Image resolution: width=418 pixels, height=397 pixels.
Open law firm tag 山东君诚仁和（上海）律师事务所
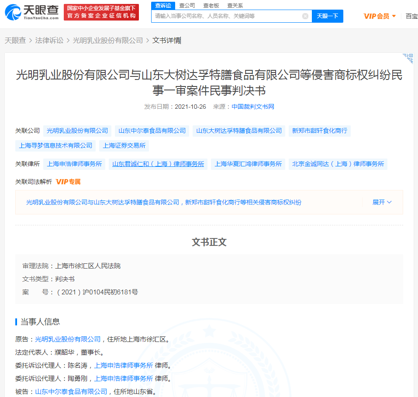click(158, 164)
